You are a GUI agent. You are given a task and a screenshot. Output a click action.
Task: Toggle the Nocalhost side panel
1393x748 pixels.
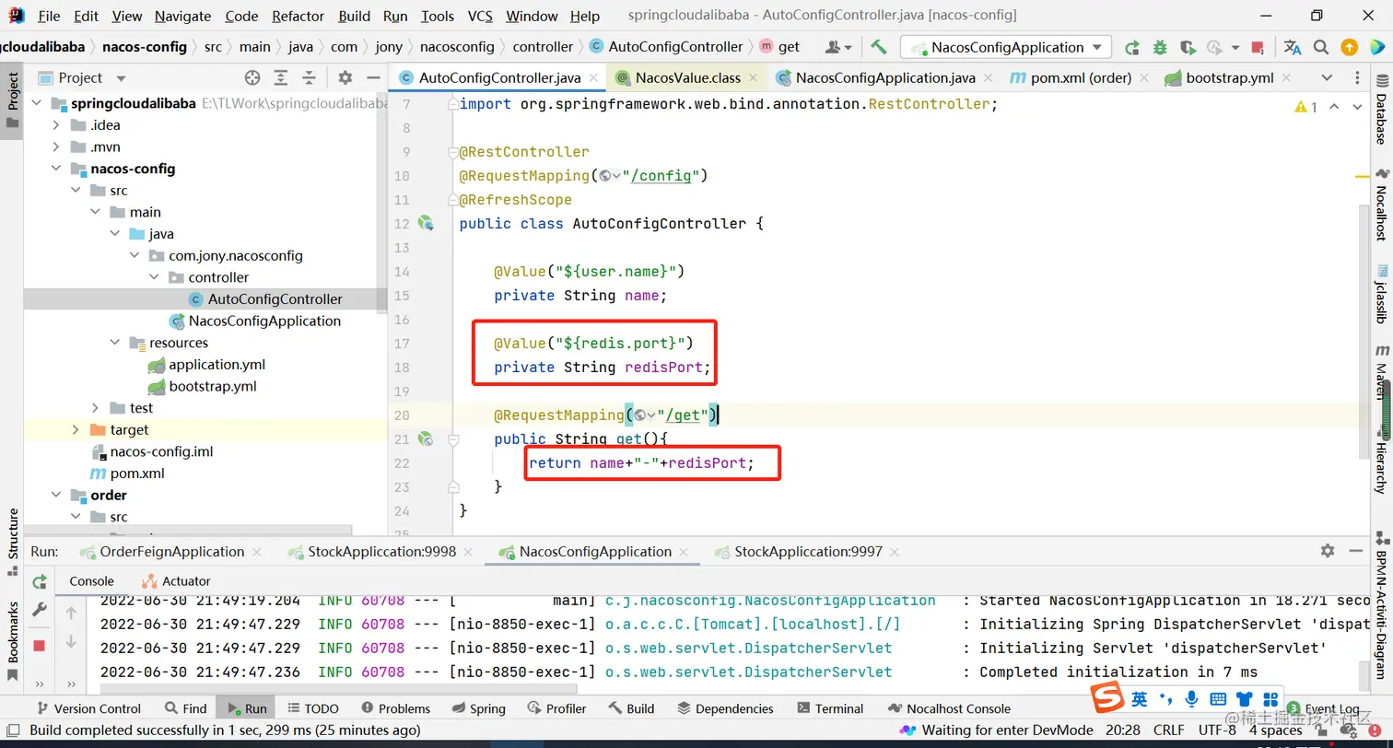click(1381, 205)
